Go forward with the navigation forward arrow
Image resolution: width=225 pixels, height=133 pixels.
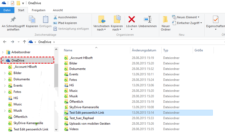pos(13,42)
